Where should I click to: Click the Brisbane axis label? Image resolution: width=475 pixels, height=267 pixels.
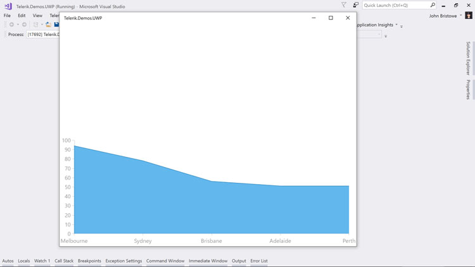pos(212,241)
